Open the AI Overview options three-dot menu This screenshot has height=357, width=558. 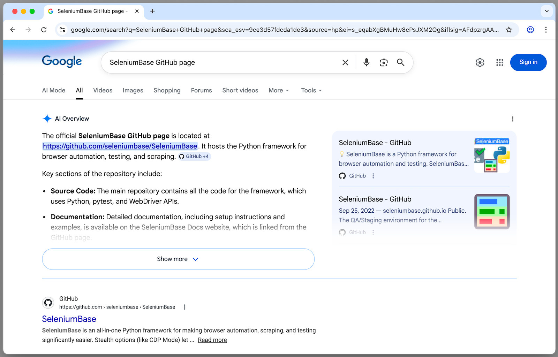pyautogui.click(x=513, y=119)
